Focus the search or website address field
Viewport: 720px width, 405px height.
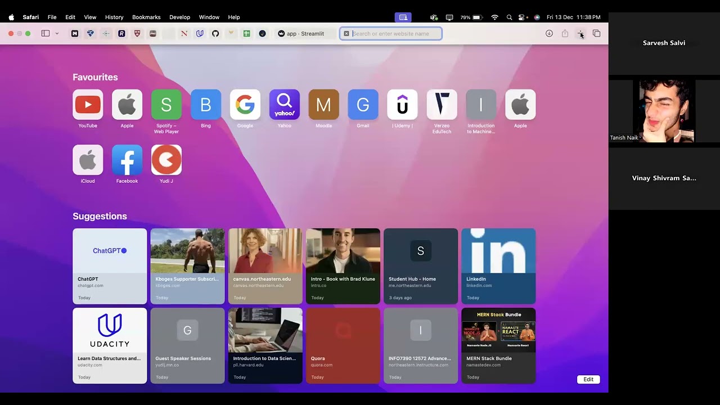391,34
